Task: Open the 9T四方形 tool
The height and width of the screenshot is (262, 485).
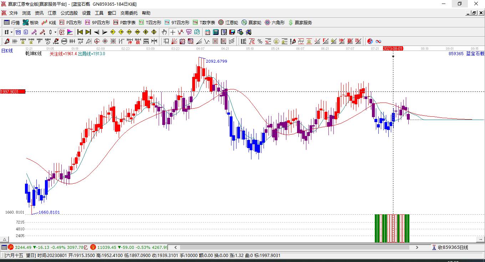Action: click(x=177, y=22)
